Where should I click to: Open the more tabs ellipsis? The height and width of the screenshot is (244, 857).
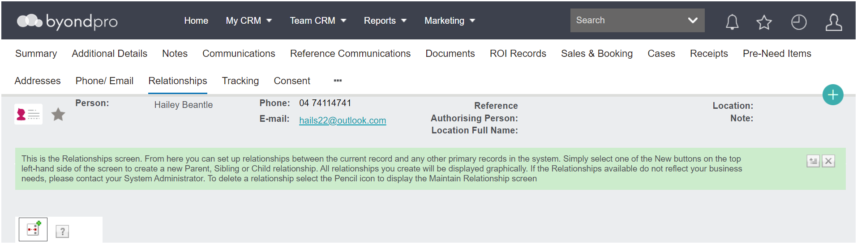click(x=338, y=81)
